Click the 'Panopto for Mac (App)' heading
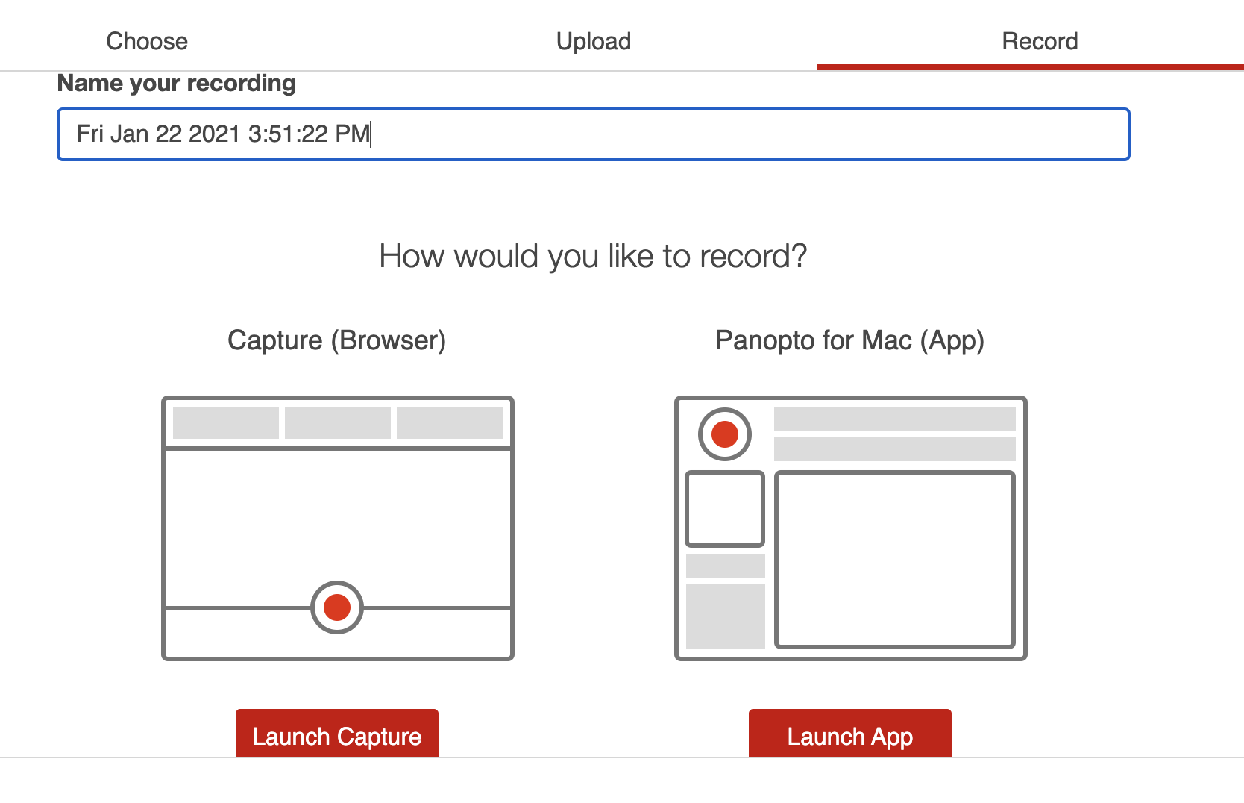This screenshot has height=803, width=1244. [x=850, y=340]
